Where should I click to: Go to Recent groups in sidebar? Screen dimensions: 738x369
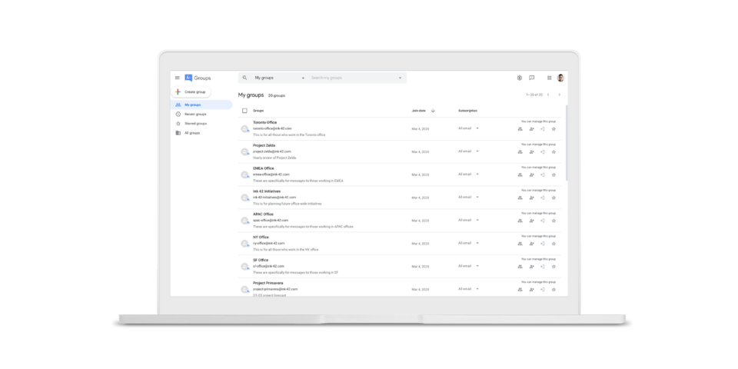click(194, 114)
